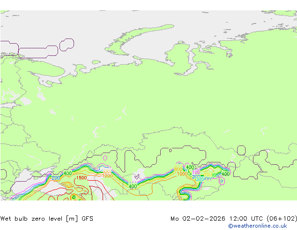Click the weatheronline.co.uk copyright link
The width and height of the screenshot is (297, 230).
point(258,226)
